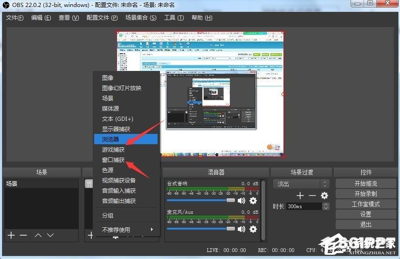Viewport: 400px width, 259px height.
Task: Open 设置 from controls panel
Action: point(366,214)
